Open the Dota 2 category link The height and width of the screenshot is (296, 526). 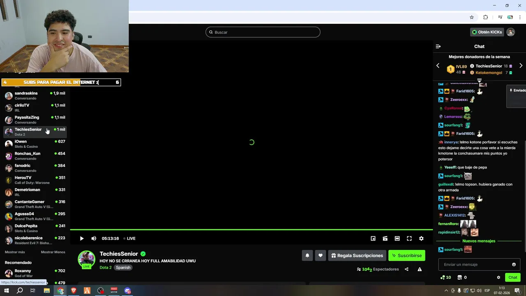coord(106,268)
